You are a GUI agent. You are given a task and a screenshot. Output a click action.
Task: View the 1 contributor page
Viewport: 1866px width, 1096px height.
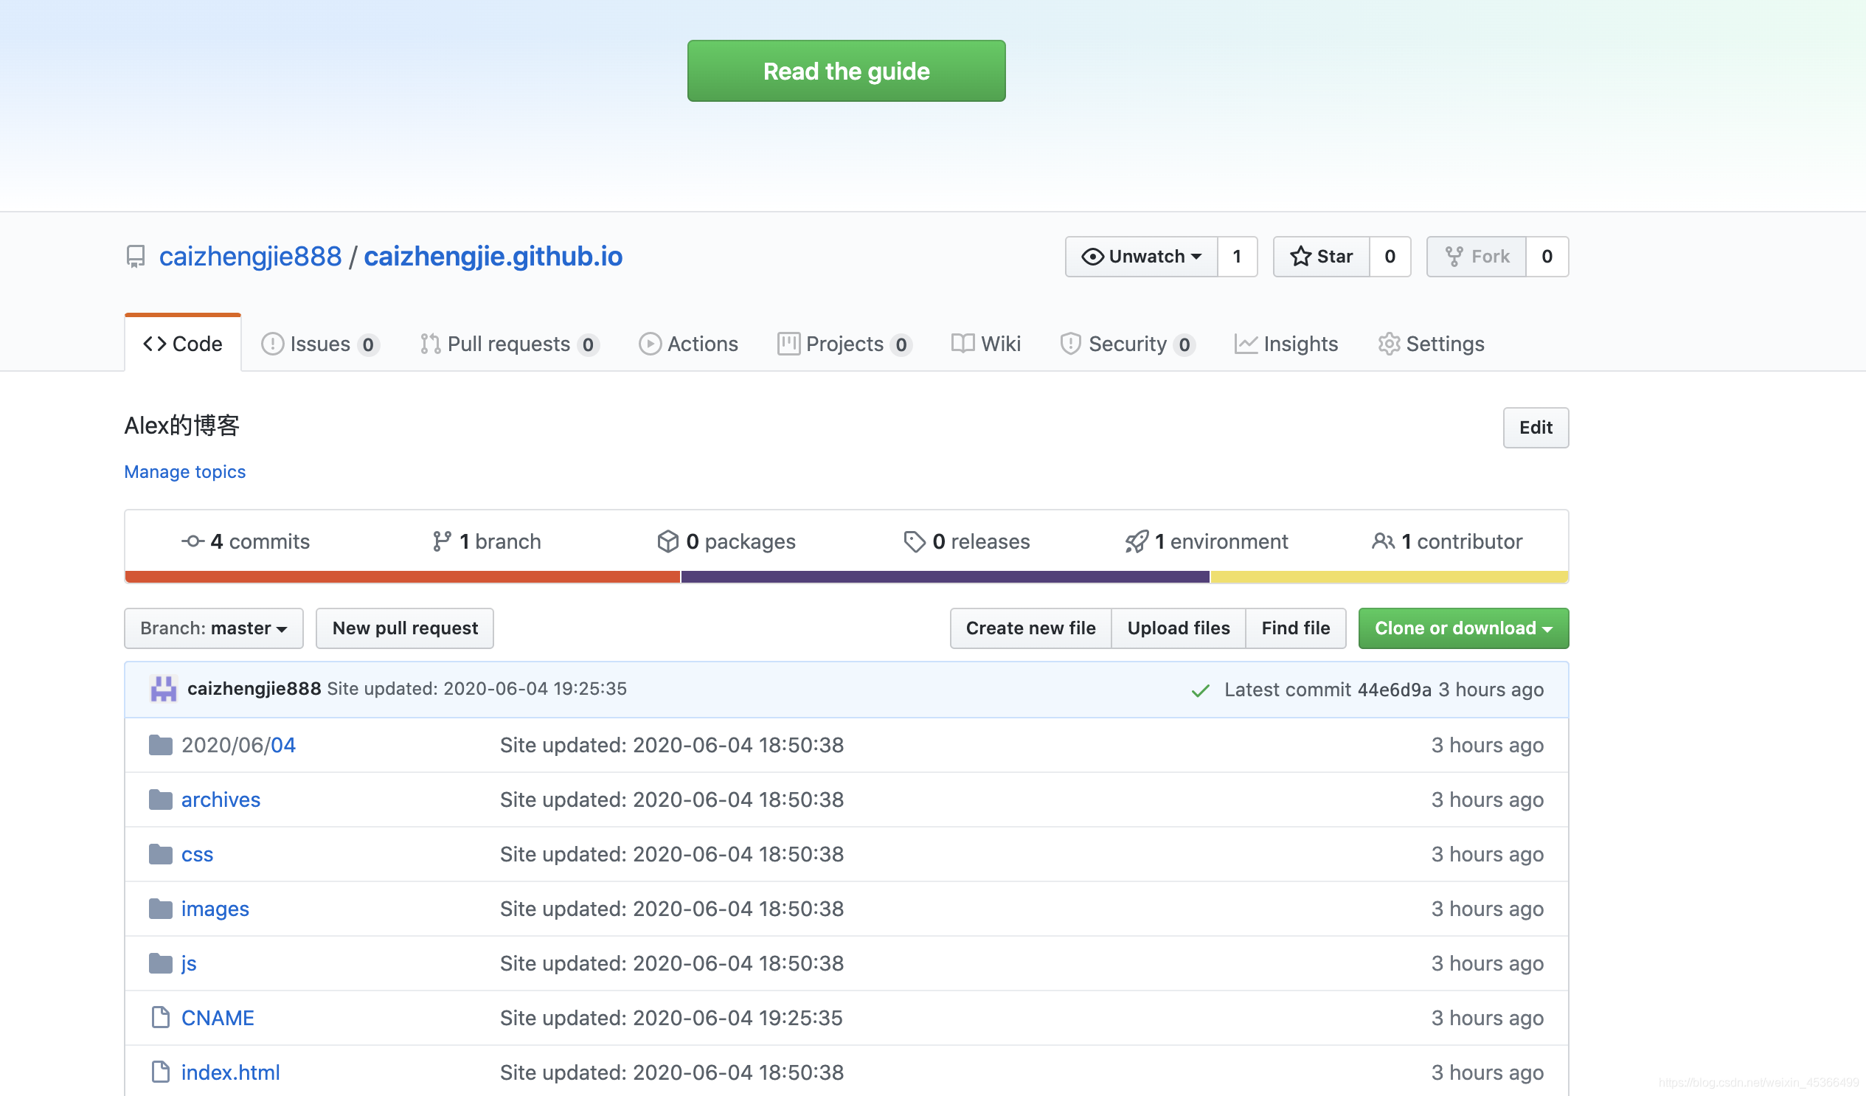[x=1447, y=541]
